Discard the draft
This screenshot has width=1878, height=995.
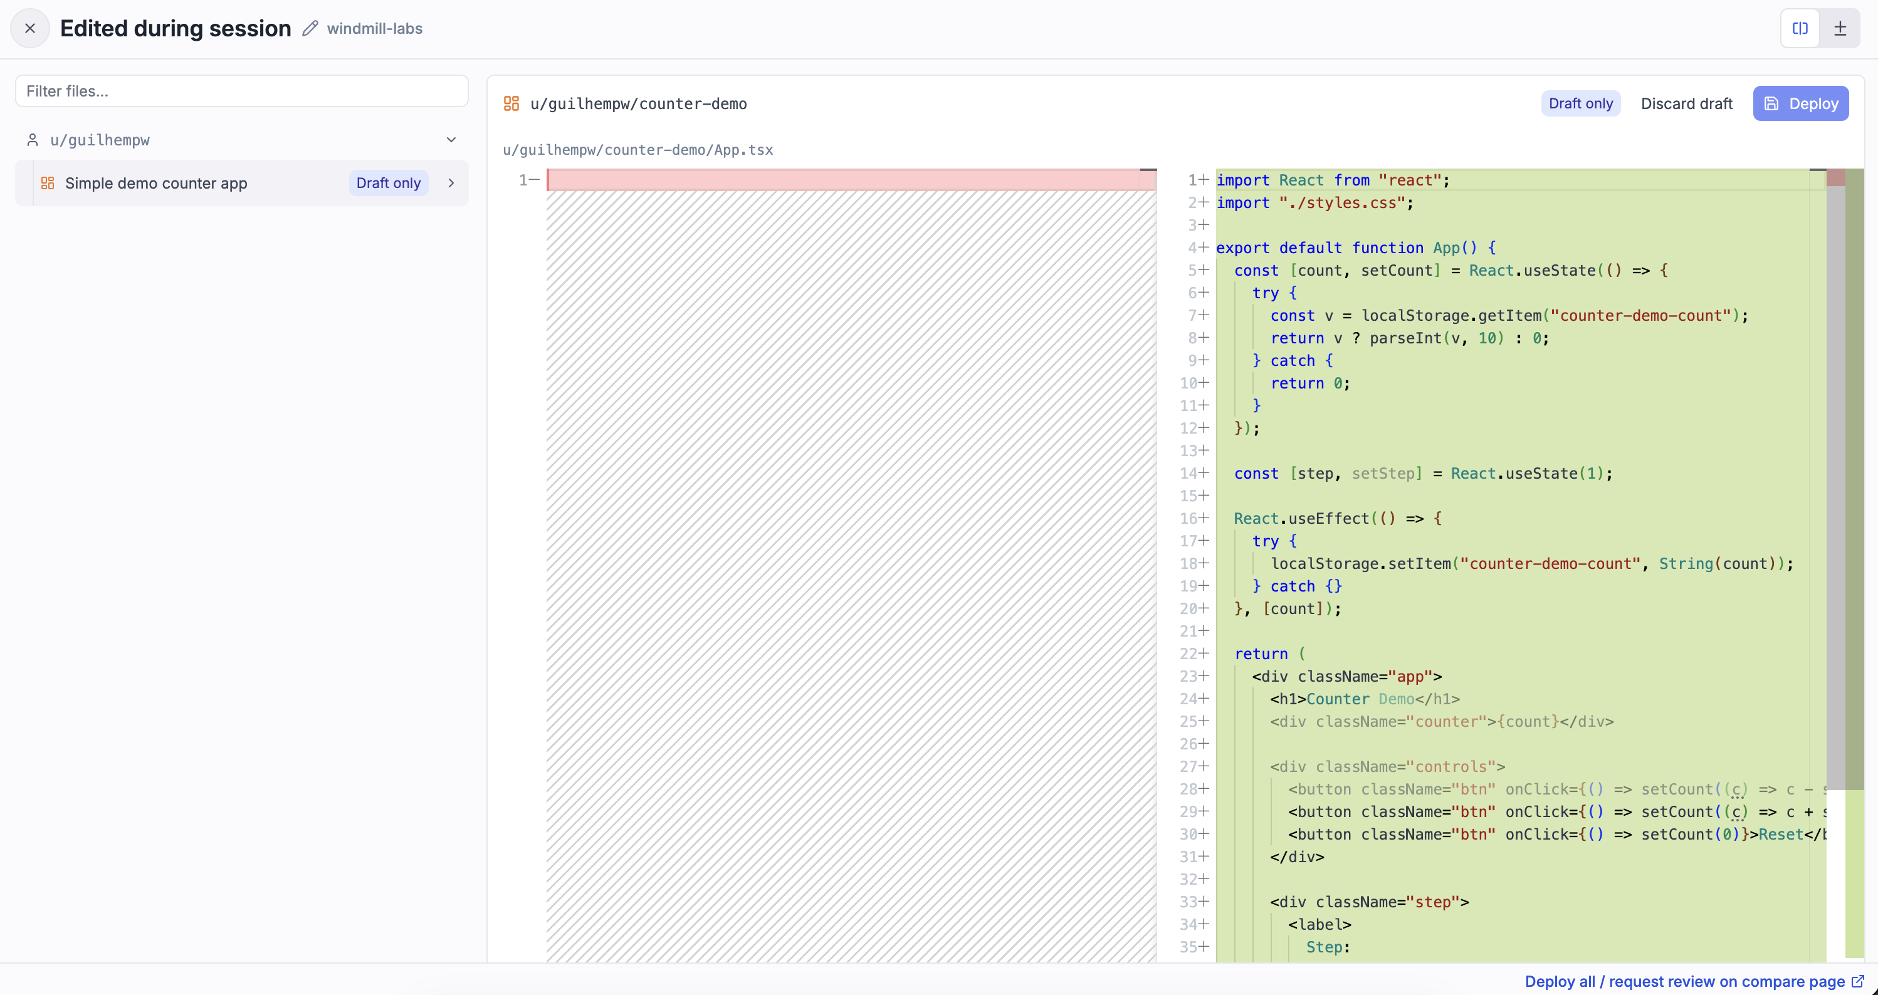[x=1686, y=103]
